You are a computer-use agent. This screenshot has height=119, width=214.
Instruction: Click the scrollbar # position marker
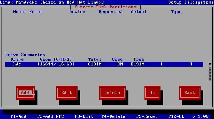[x=210, y=64]
